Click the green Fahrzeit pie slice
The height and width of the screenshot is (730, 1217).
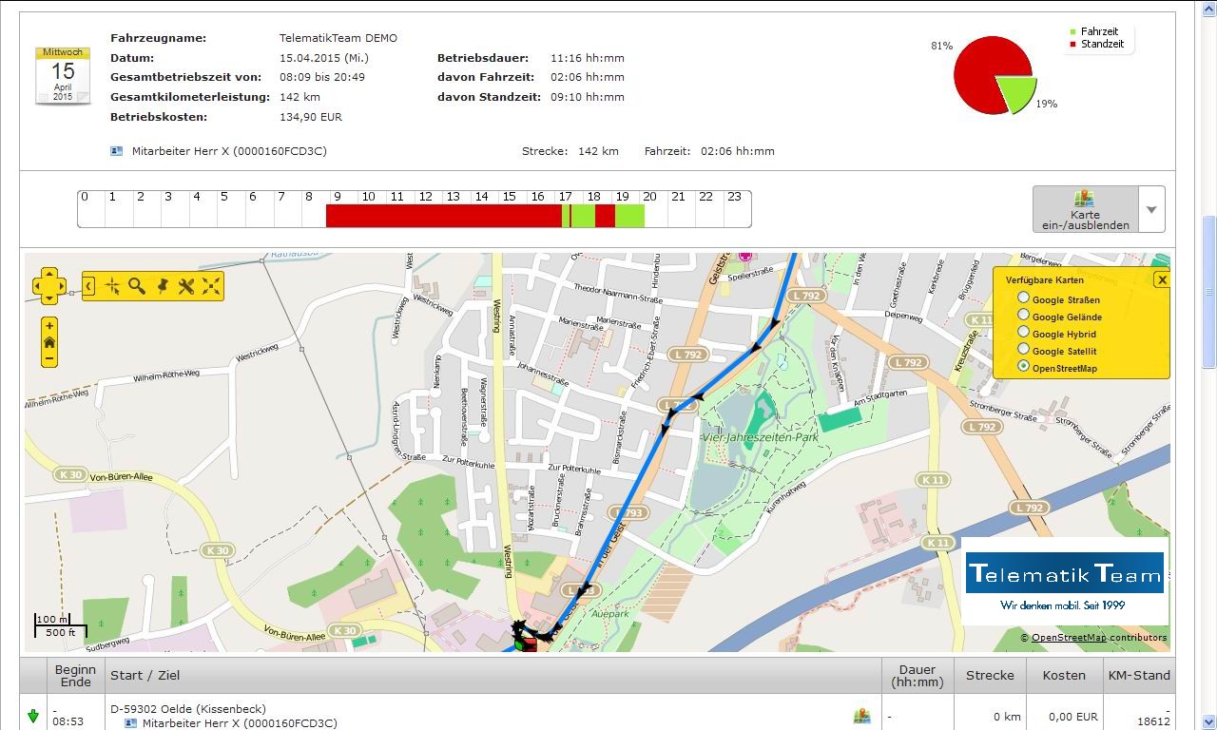click(1016, 94)
